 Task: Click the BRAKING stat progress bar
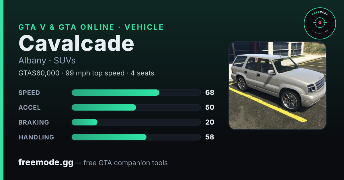coord(136,122)
